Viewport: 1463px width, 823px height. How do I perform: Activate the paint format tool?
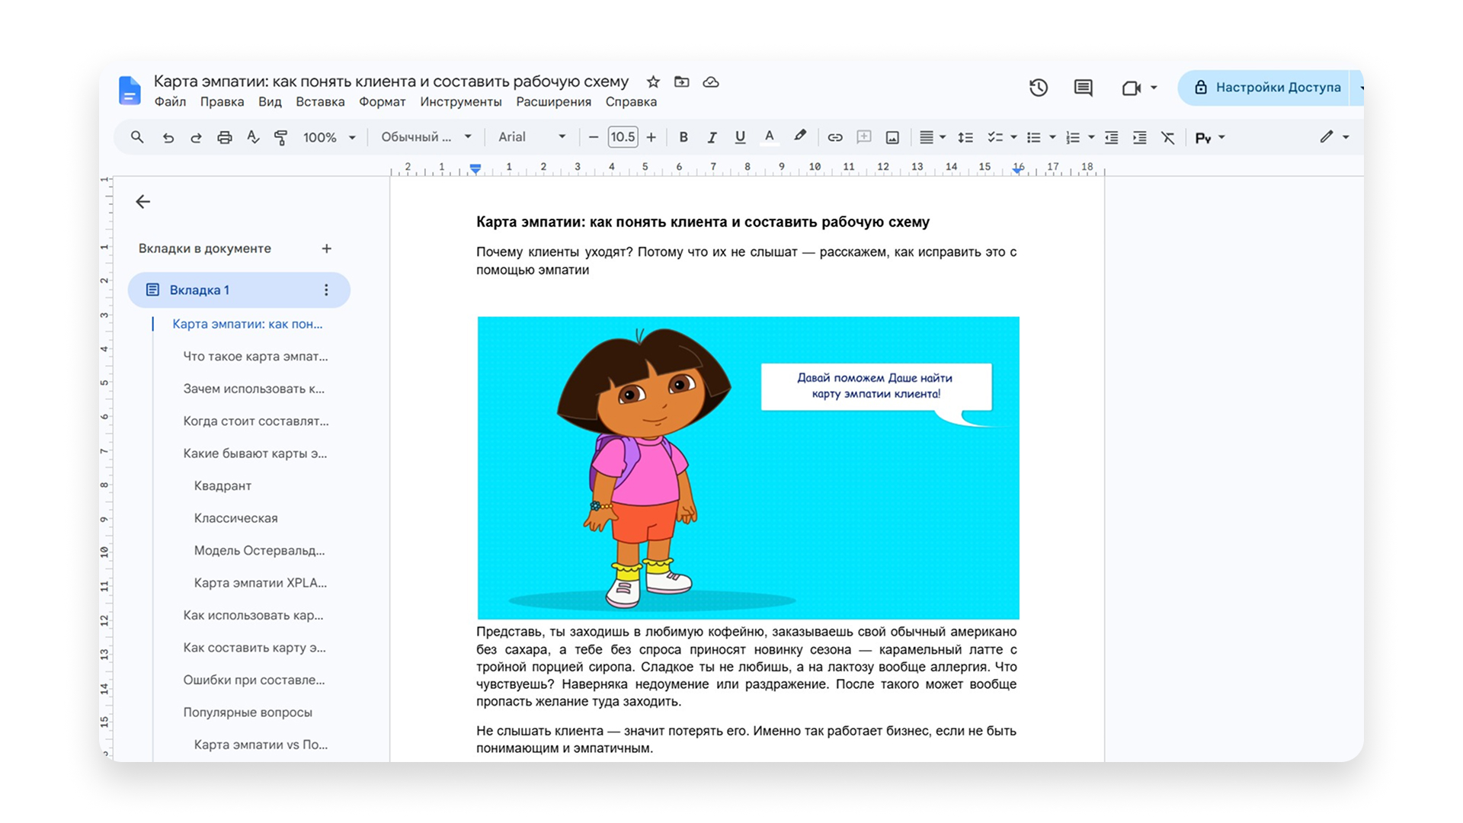[280, 137]
